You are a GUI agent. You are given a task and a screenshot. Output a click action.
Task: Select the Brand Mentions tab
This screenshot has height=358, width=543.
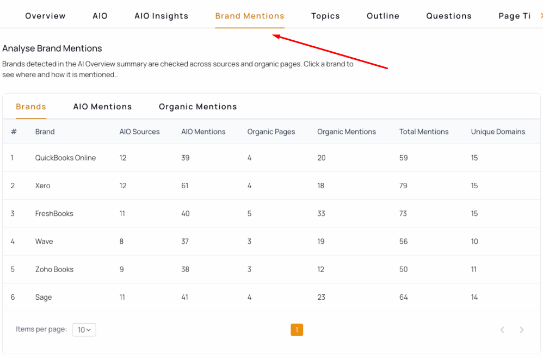[250, 16]
